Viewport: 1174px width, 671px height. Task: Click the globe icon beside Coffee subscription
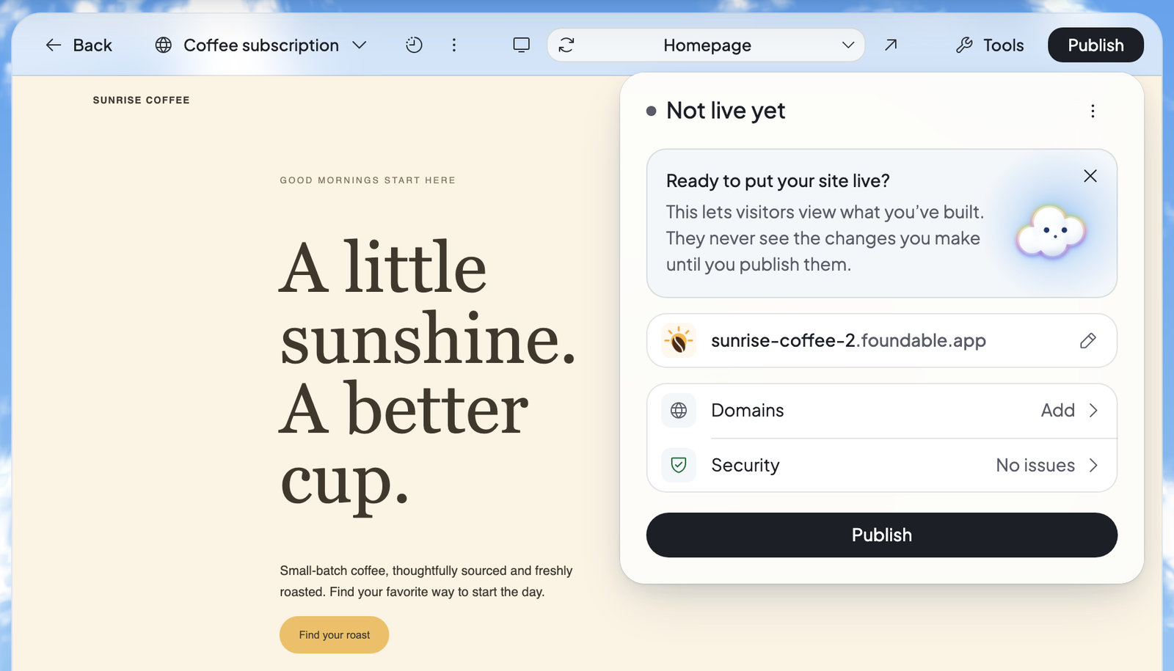164,45
